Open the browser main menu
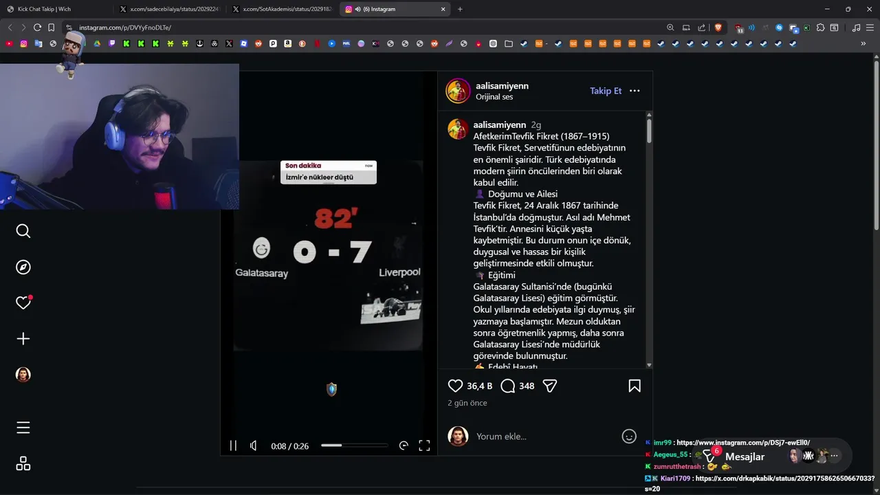The image size is (880, 495). click(870, 27)
